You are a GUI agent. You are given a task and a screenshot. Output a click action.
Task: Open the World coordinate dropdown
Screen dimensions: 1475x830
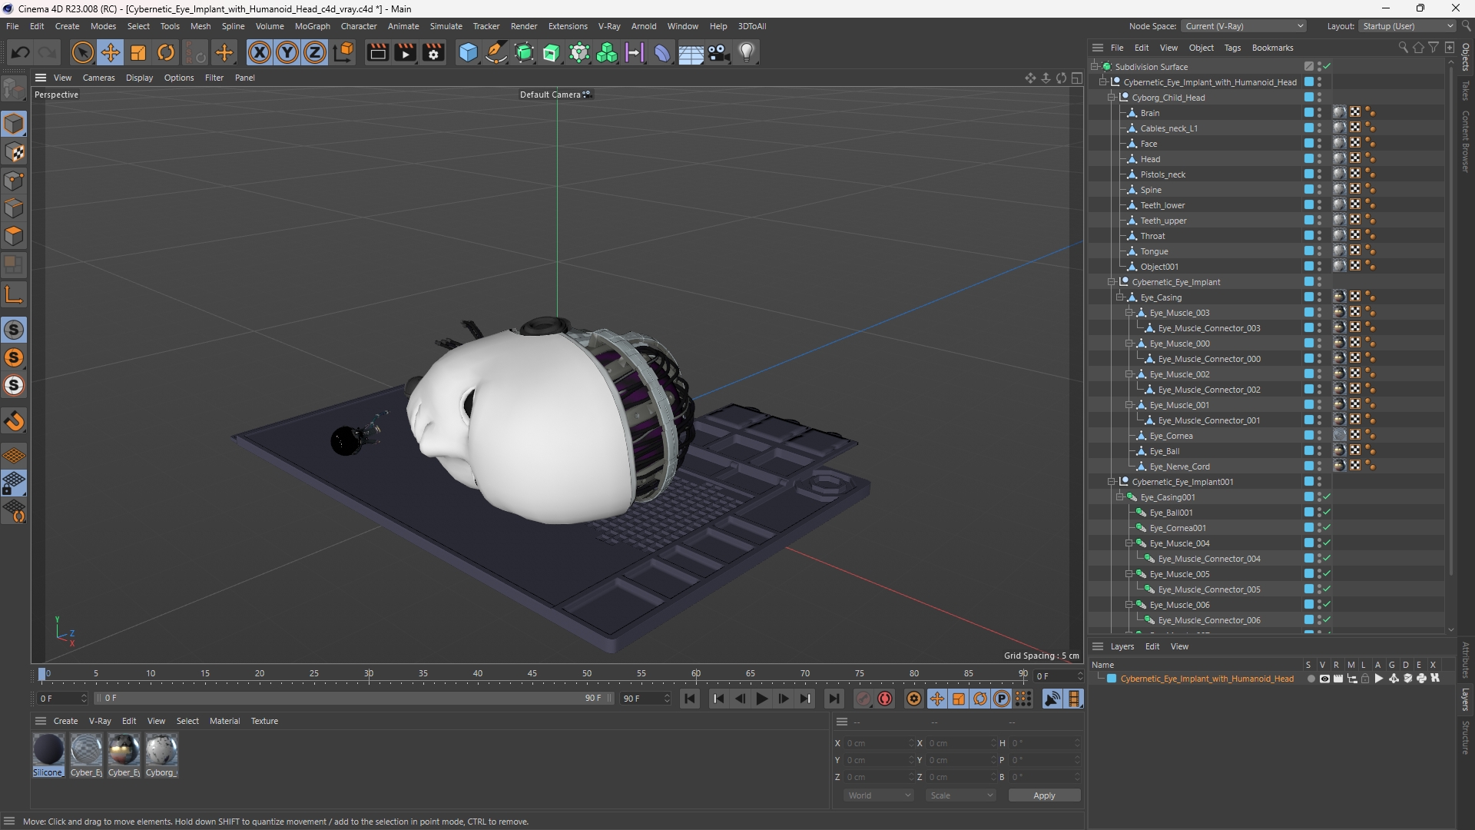point(879,795)
